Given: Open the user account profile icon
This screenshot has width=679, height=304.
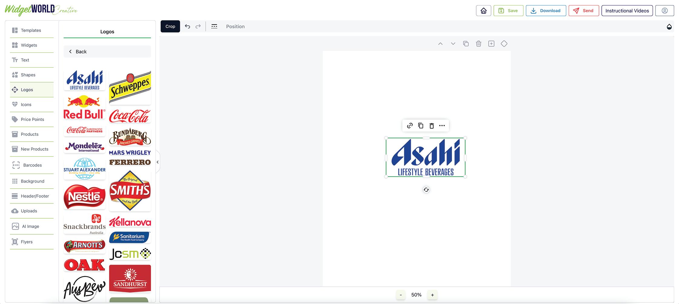Looking at the screenshot, I should (665, 11).
